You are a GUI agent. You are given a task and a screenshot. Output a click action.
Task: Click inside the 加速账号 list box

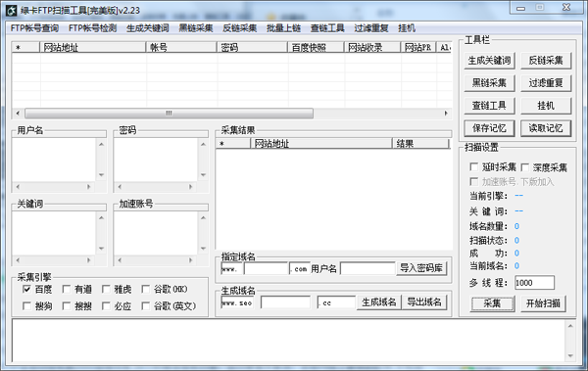pyautogui.click(x=156, y=233)
